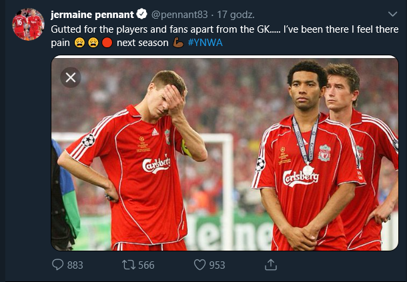
Task: Click the reply speech bubble icon
Action: click(x=58, y=265)
